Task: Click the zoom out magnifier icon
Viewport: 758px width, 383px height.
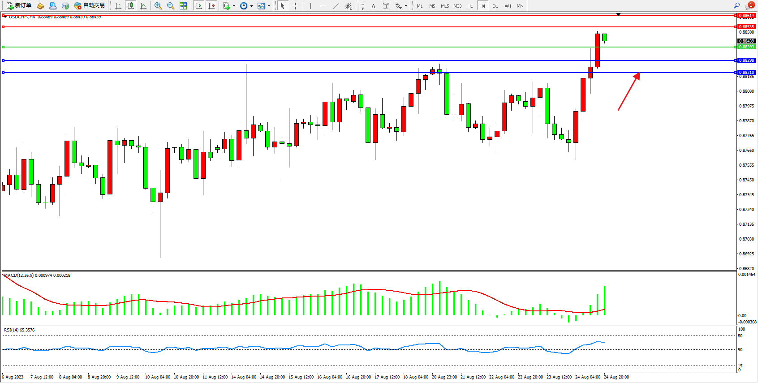Action: click(x=171, y=6)
